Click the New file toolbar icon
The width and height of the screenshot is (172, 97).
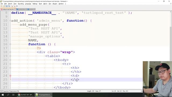point(1,6)
